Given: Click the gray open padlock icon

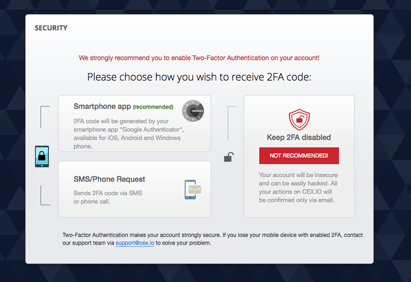Looking at the screenshot, I should 229,157.
